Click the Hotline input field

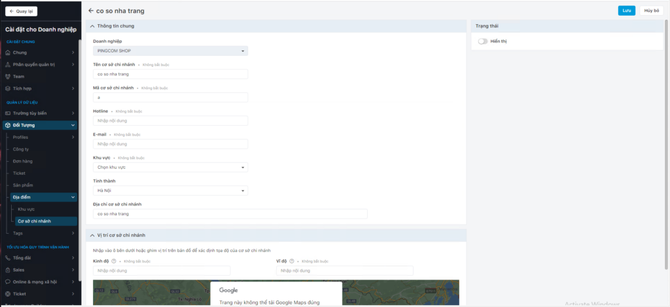tap(171, 120)
